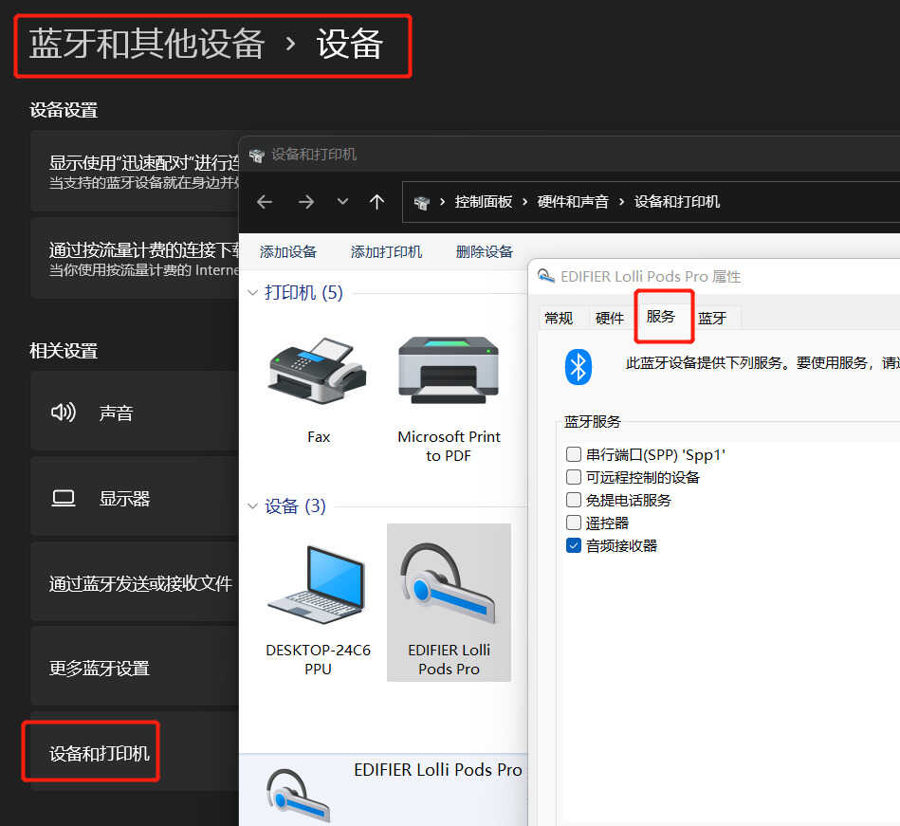Uncheck the 音频接收器 checkbox

[x=574, y=545]
